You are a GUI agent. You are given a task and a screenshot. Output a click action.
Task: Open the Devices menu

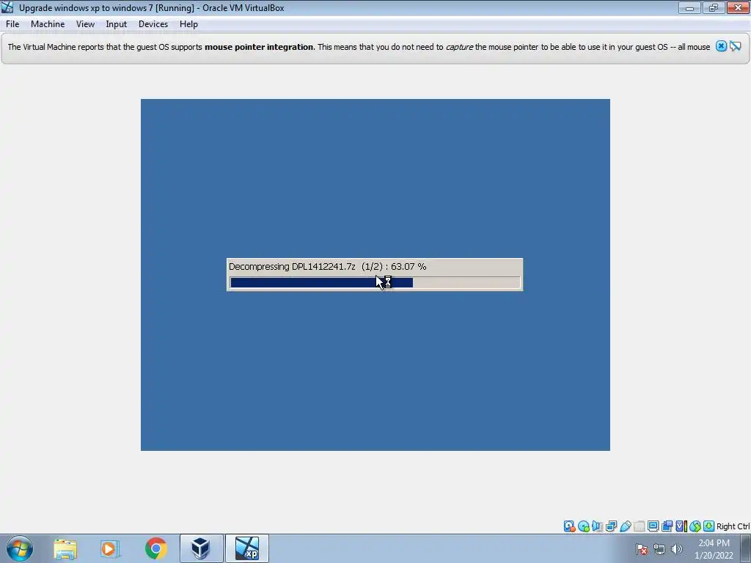pyautogui.click(x=153, y=24)
